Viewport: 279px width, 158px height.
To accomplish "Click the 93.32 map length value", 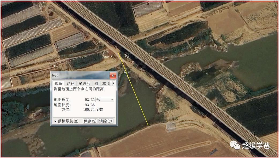I will pos(90,100).
